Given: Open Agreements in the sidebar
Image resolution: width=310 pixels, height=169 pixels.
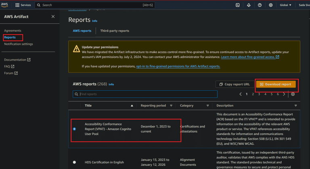Looking at the screenshot, I should pyautogui.click(x=13, y=31).
